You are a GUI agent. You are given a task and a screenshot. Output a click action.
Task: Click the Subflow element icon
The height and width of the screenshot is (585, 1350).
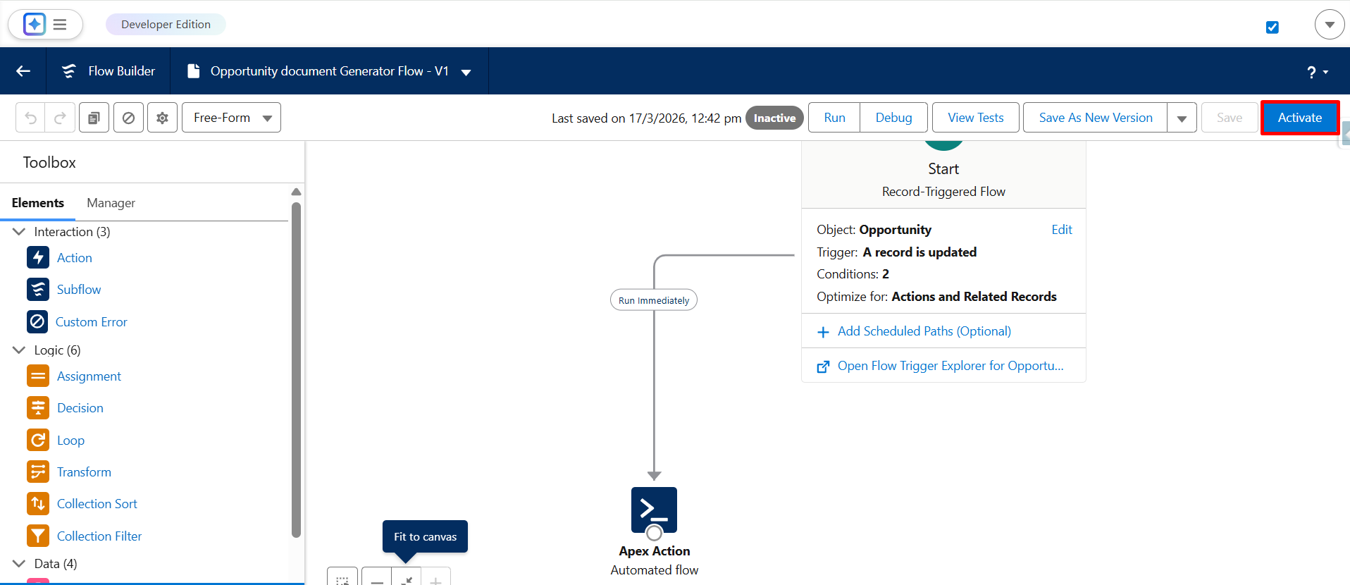38,289
